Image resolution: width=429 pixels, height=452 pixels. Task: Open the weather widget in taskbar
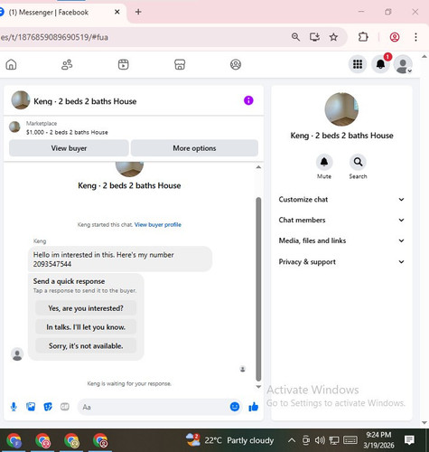coord(229,440)
